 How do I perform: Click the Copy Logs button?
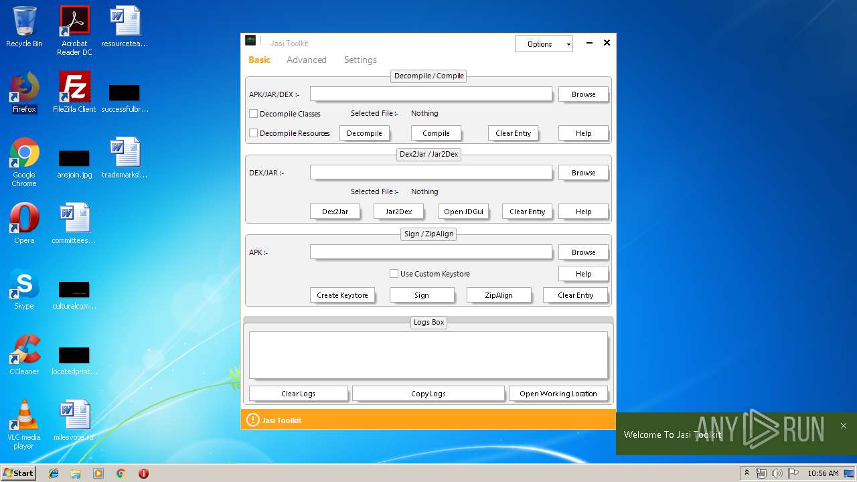[x=428, y=394]
